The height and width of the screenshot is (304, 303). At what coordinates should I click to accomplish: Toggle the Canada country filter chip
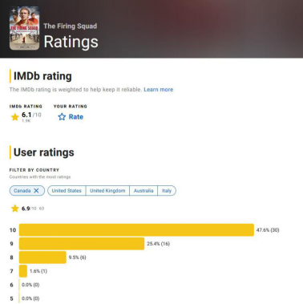pos(27,191)
